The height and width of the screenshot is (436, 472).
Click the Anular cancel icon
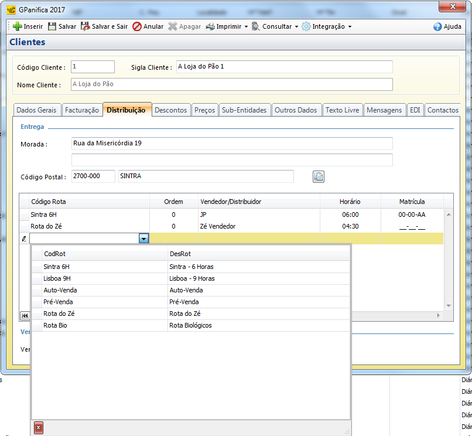point(137,26)
